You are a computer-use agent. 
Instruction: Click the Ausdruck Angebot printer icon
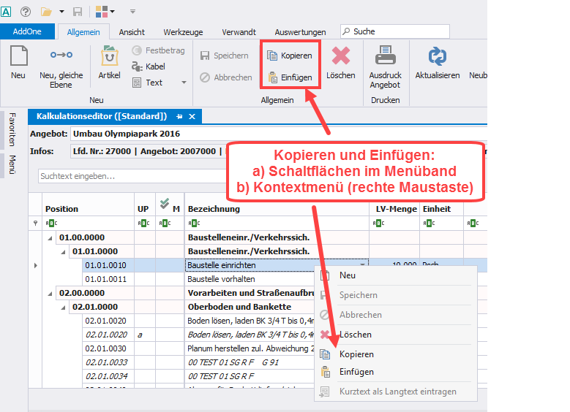[x=385, y=57]
